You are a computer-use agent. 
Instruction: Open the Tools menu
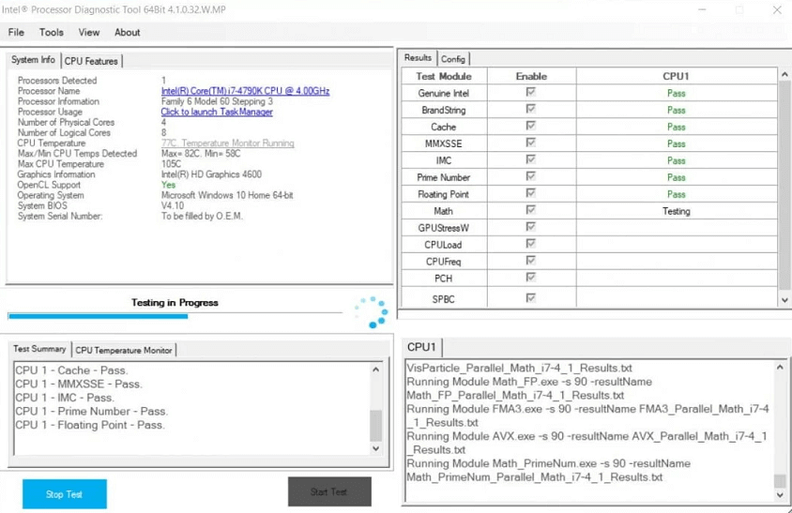(52, 32)
